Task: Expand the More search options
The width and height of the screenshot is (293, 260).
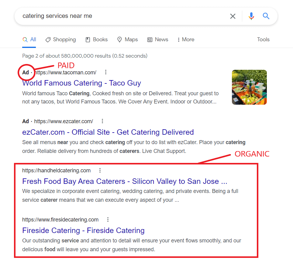Action: pyautogui.click(x=186, y=39)
